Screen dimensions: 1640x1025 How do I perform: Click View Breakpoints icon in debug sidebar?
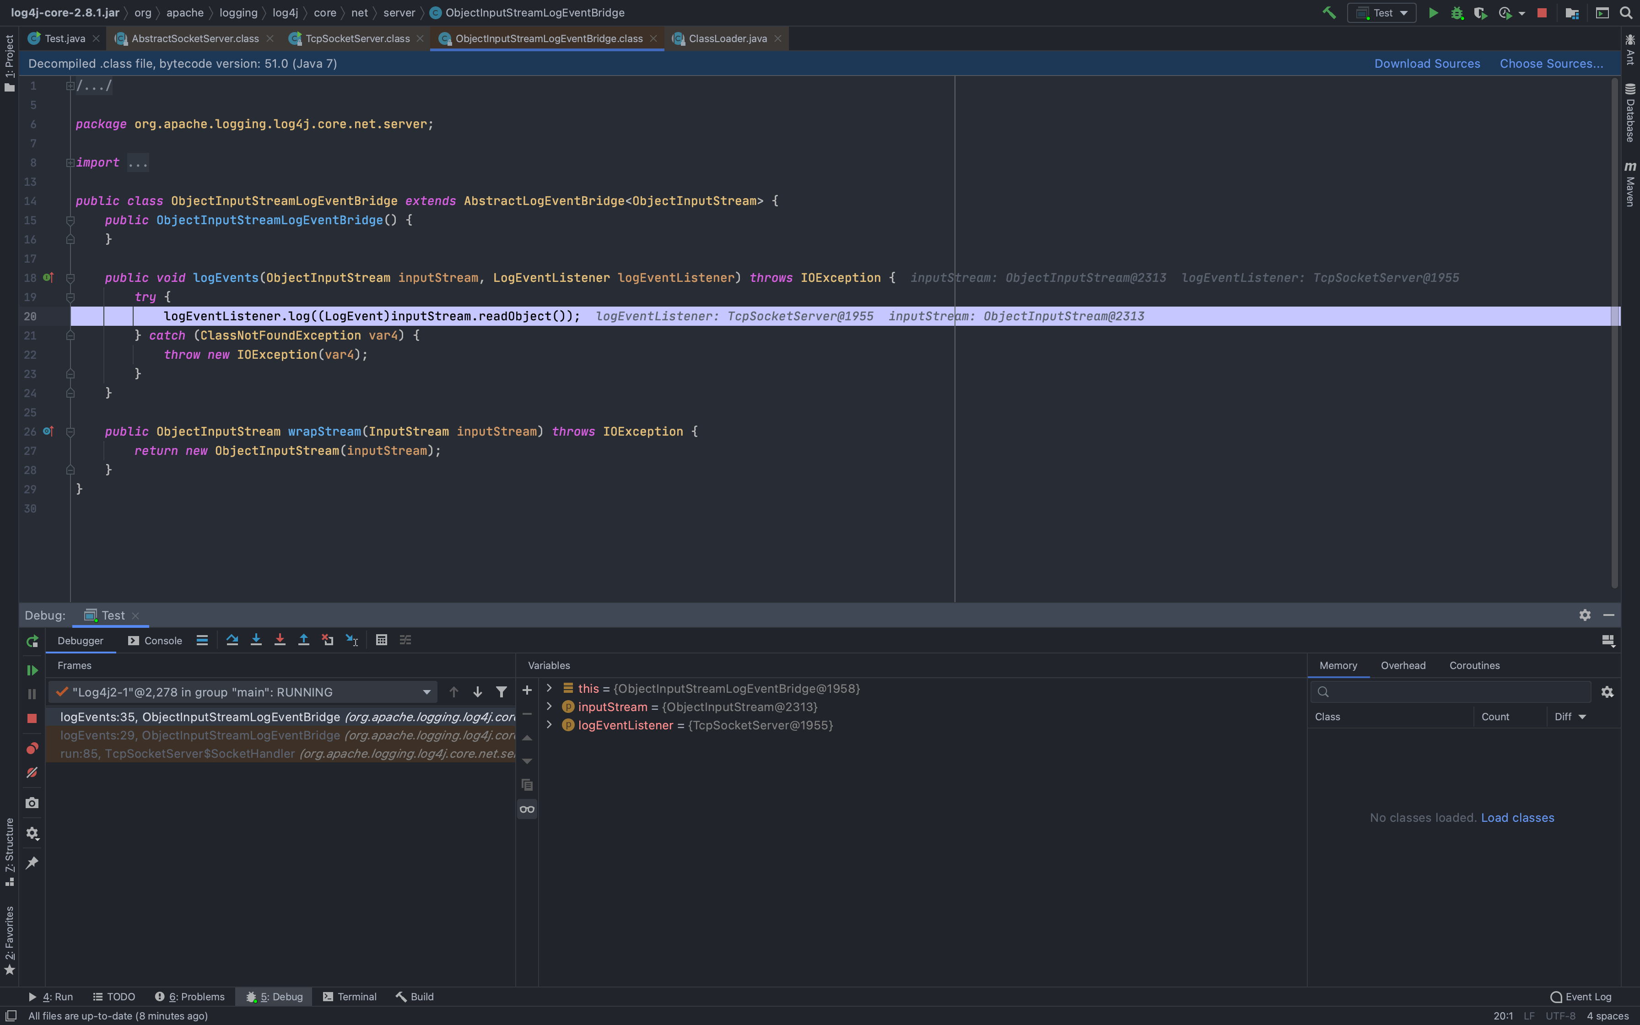[32, 749]
